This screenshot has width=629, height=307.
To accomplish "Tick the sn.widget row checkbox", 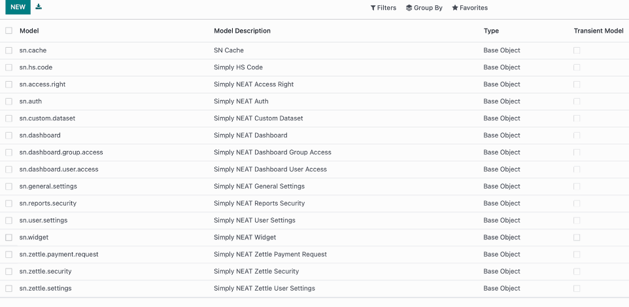I will coord(8,238).
